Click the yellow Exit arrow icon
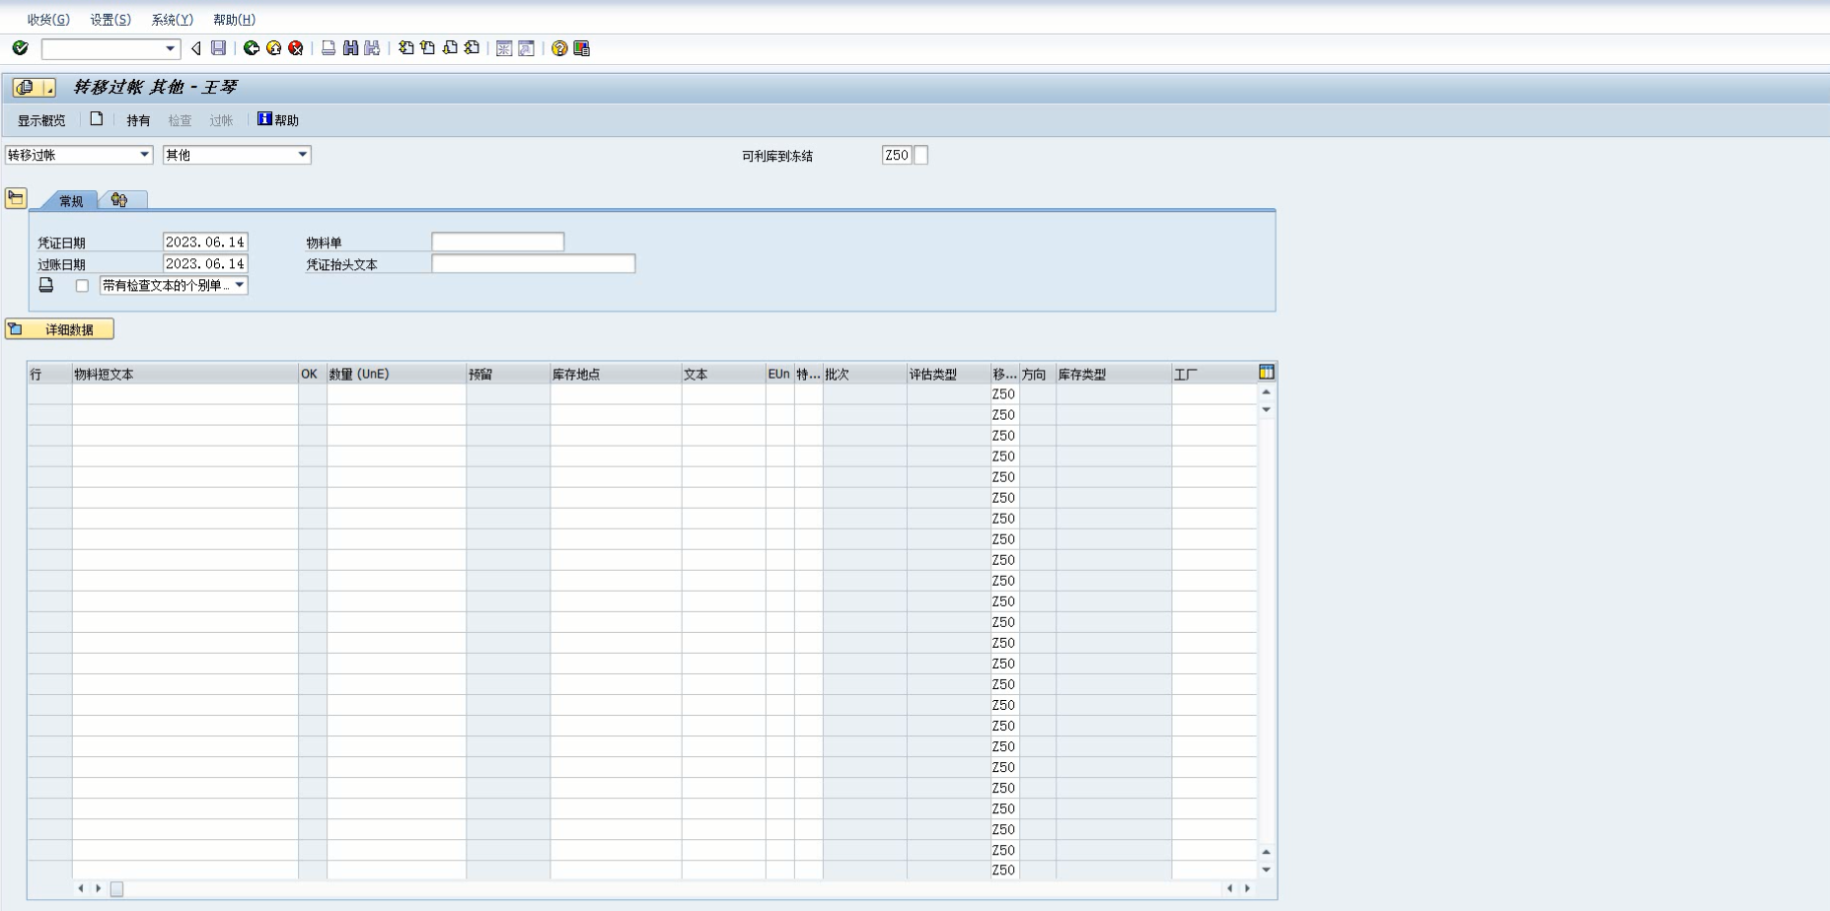1830x911 pixels. tap(273, 48)
